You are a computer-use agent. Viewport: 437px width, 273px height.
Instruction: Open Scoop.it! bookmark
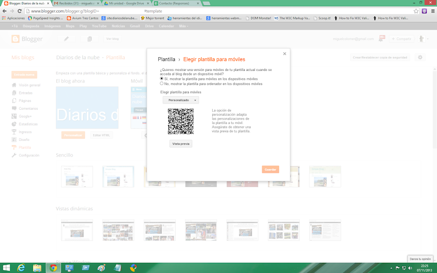pyautogui.click(x=322, y=18)
